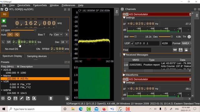Stop acquisition with the green button

4,21
